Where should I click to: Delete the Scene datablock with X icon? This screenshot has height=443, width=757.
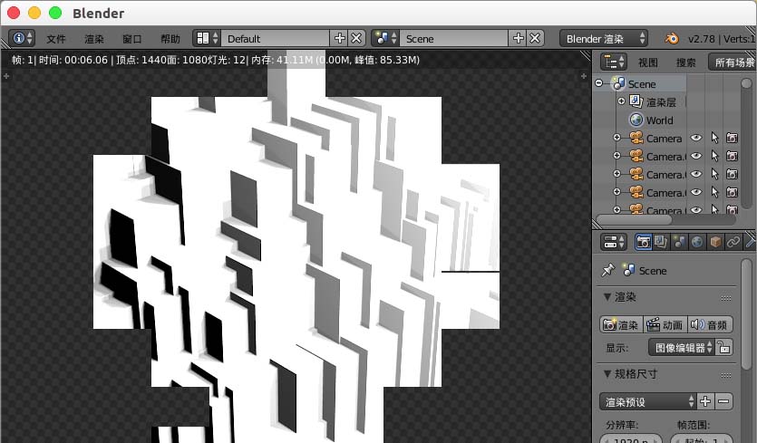click(535, 38)
